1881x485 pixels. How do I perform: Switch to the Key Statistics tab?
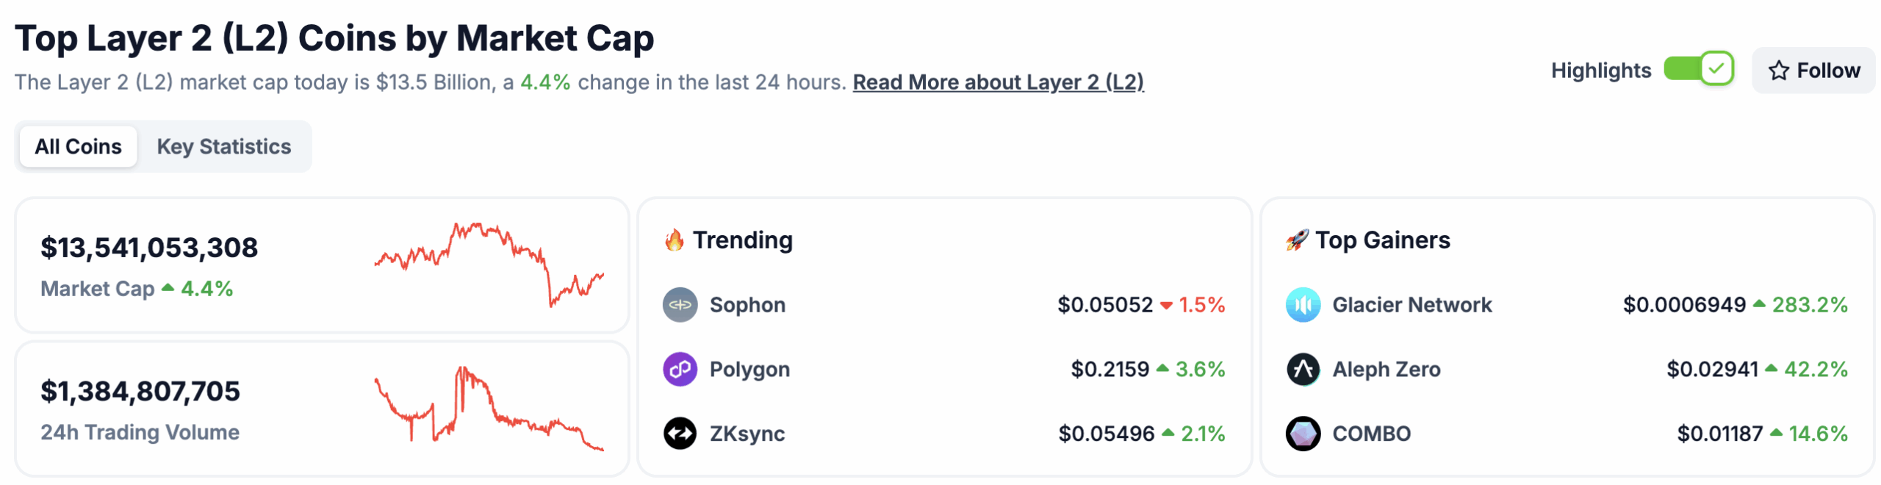(223, 146)
